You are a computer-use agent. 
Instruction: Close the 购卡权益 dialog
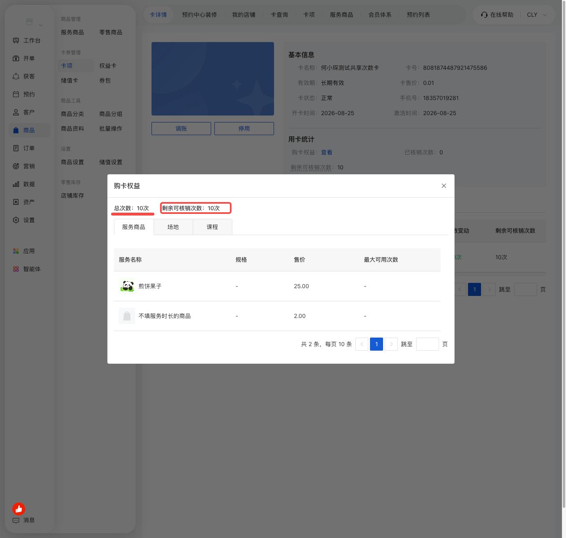(x=444, y=186)
